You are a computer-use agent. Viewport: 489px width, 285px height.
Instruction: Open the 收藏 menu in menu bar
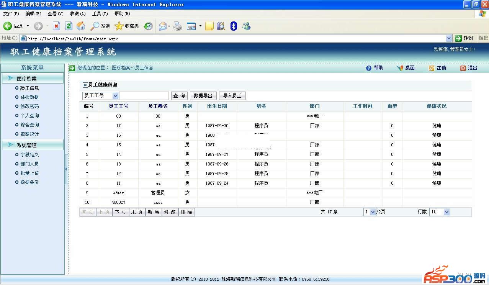pyautogui.click(x=77, y=14)
